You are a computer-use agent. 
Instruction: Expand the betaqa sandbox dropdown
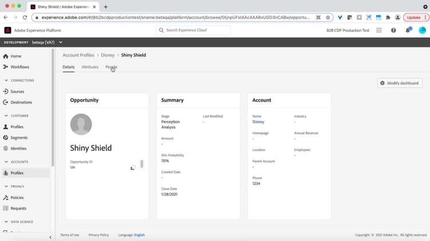(61, 42)
